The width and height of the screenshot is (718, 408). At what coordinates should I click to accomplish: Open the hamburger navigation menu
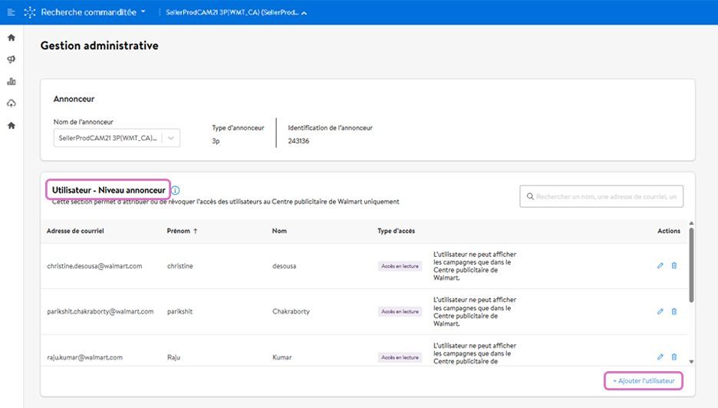tap(11, 12)
